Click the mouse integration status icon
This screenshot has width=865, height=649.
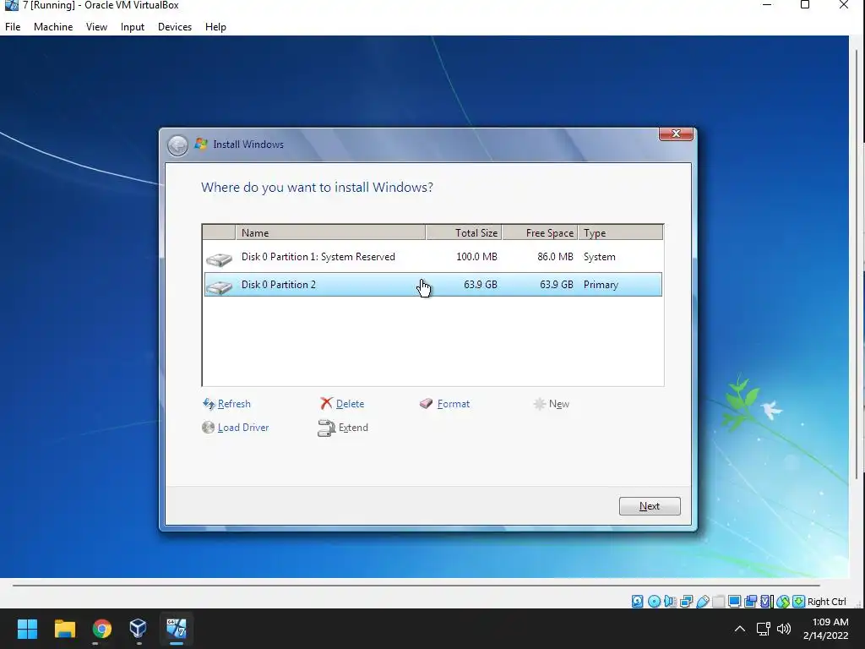coord(782,602)
